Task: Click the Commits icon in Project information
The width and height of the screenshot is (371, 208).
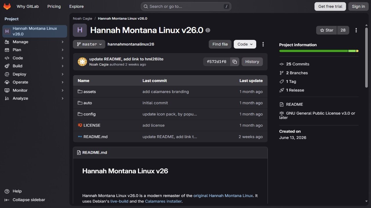Action: pyautogui.click(x=281, y=64)
